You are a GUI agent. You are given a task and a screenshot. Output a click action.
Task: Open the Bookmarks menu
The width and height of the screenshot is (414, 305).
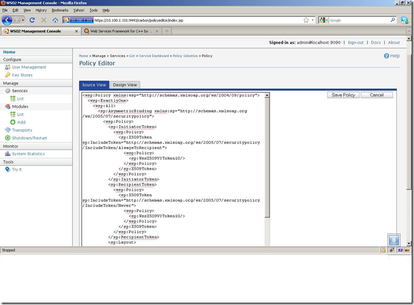[x=60, y=10]
